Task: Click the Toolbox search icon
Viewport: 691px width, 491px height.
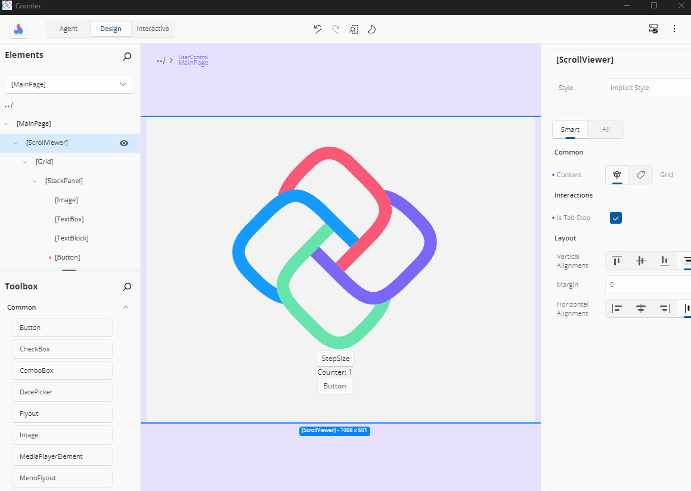Action: pos(126,287)
